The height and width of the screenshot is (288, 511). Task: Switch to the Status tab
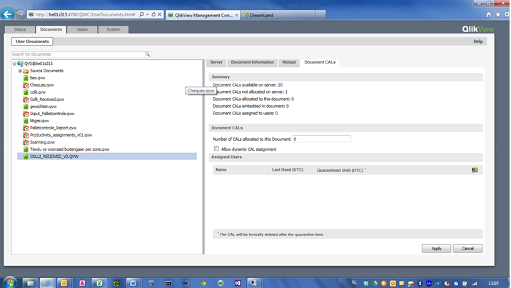[20, 29]
